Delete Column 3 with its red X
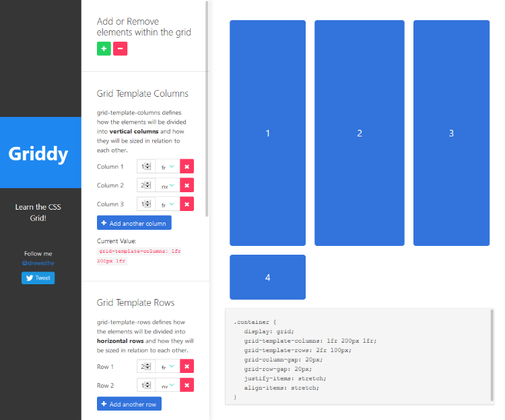505x420 pixels. pyautogui.click(x=187, y=204)
